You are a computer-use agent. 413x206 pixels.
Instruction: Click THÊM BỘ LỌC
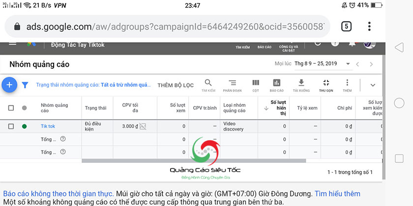tap(176, 85)
